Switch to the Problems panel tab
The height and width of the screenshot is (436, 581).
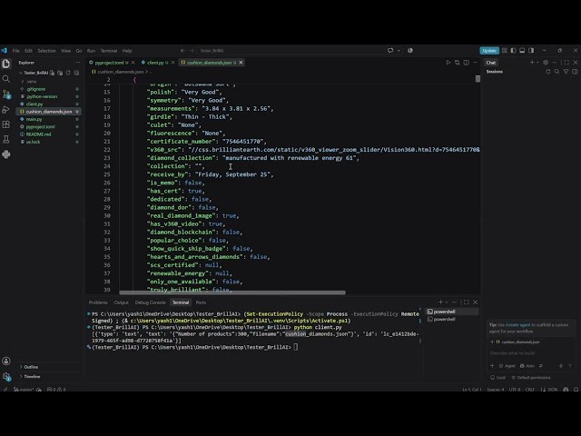point(98,302)
